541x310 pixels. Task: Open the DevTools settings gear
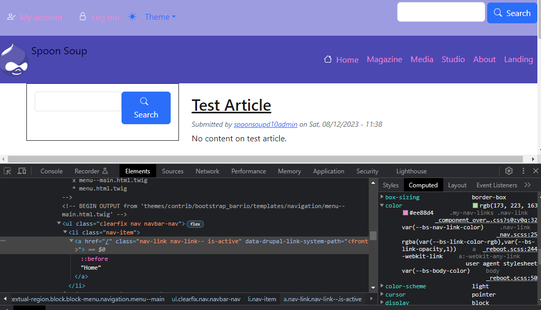point(508,171)
